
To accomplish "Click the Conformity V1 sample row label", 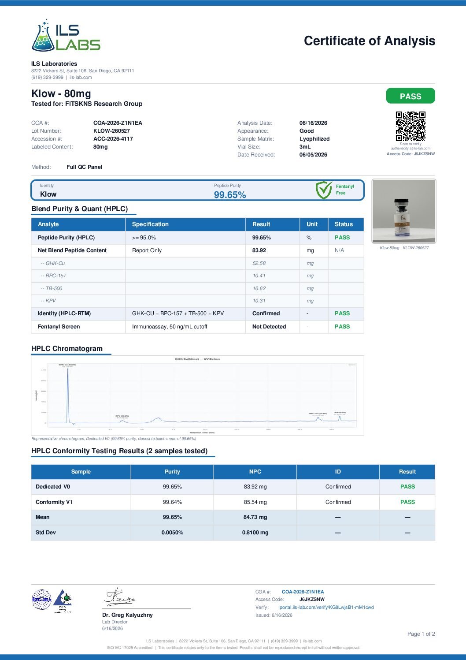I will (54, 502).
